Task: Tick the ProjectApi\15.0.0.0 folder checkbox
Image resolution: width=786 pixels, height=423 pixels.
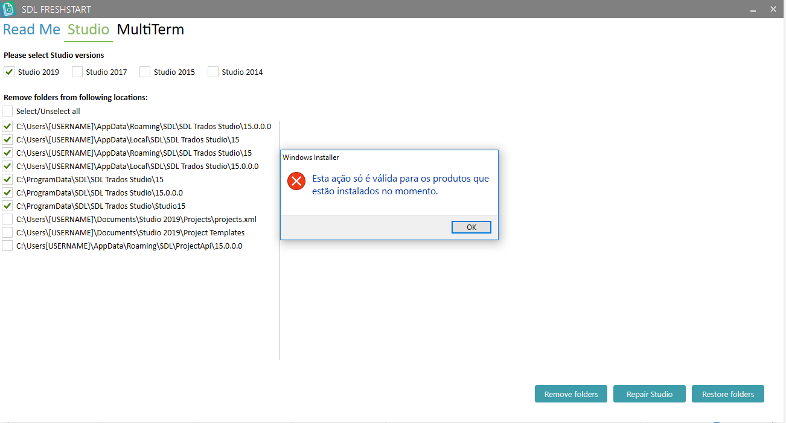Action: pos(7,246)
